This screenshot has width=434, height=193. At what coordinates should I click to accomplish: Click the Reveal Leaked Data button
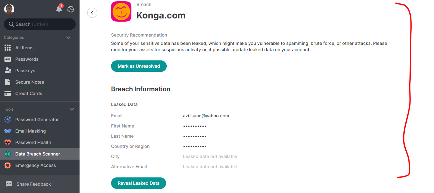138,183
